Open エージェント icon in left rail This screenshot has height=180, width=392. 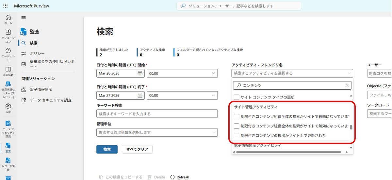(8, 53)
